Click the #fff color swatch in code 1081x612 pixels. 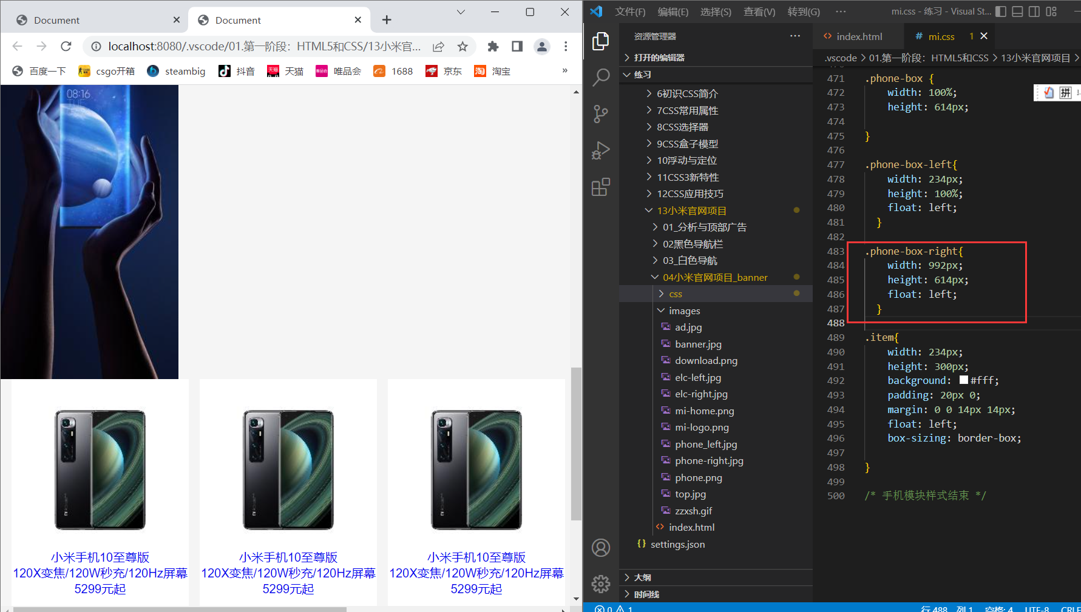click(x=964, y=380)
